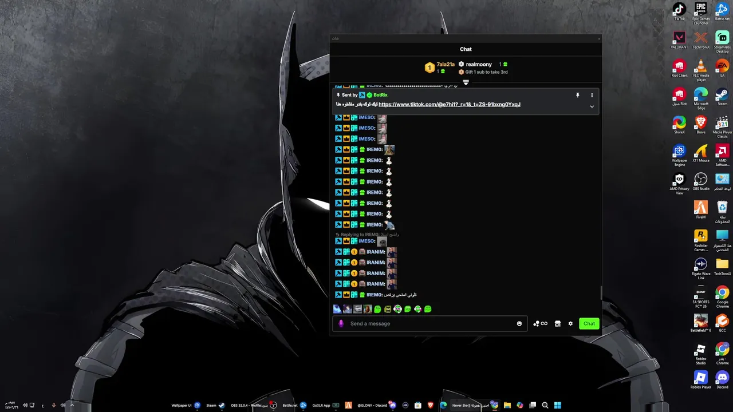733x412 pixels.
Task: Open the Riot Client desktop icon
Action: click(679, 69)
